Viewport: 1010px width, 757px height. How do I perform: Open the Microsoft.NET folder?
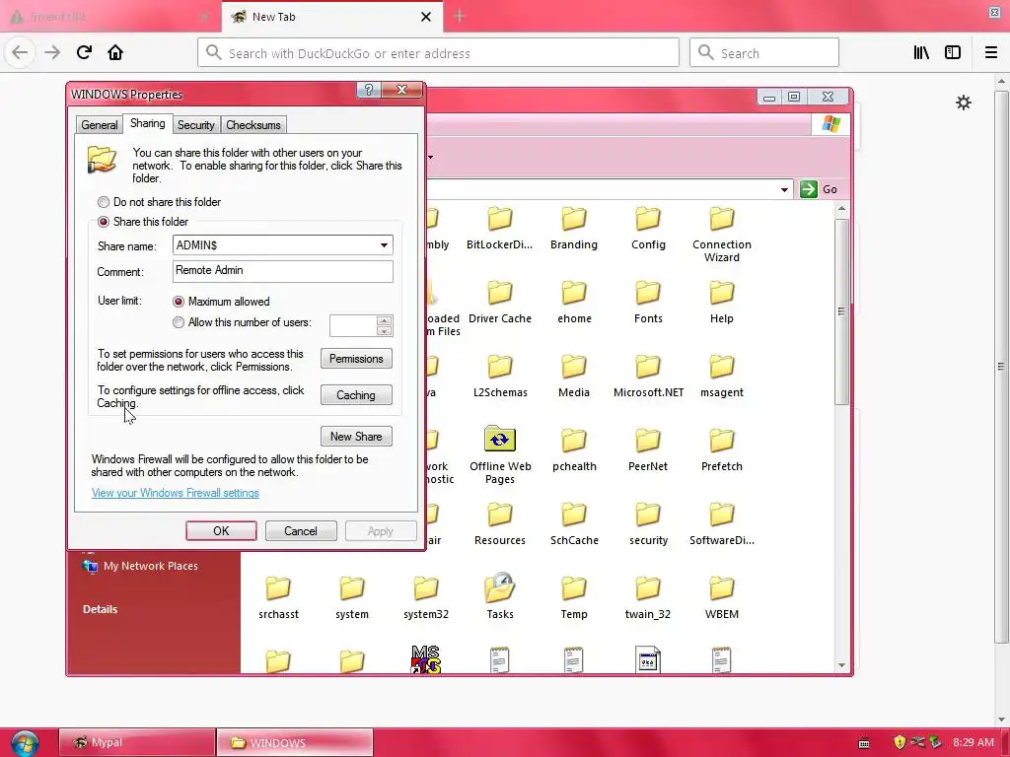(x=648, y=376)
